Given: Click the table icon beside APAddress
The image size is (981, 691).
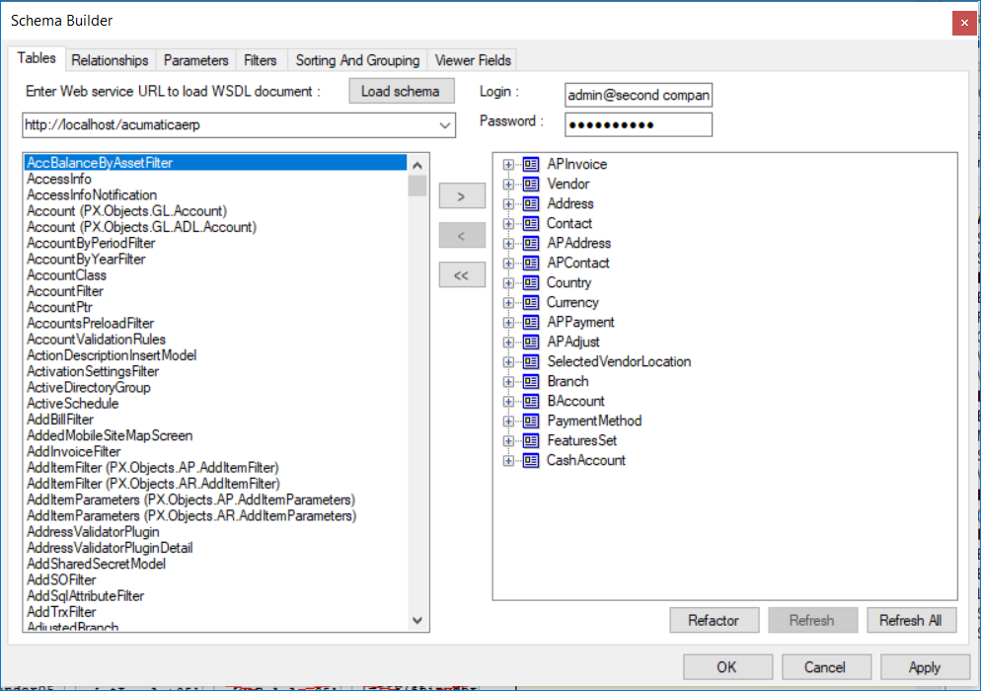Looking at the screenshot, I should (531, 244).
